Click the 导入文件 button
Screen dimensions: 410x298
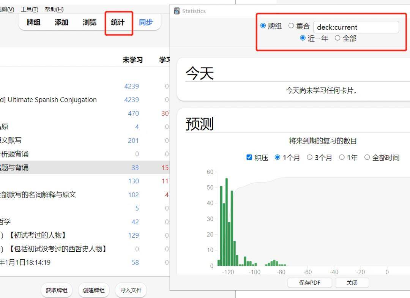tap(131, 290)
